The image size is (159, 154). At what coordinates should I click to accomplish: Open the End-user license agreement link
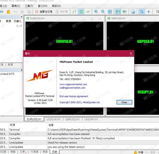(74, 96)
